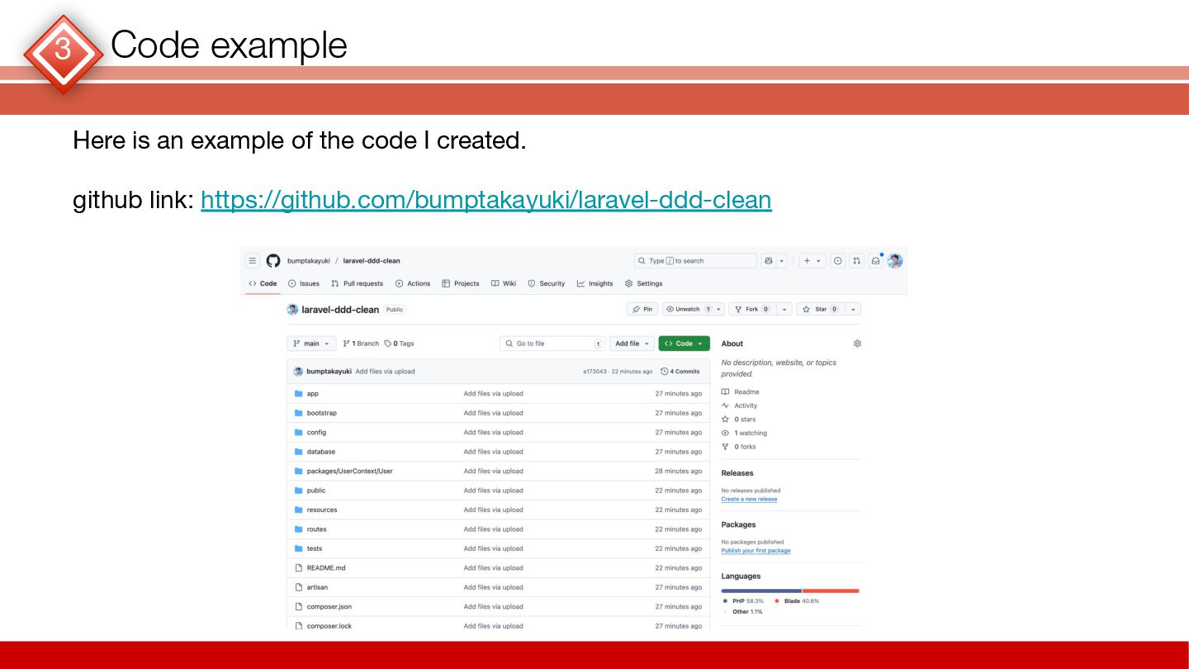Click the laravel-ddd-clean breadcrumb link
The image size is (1189, 669).
click(372, 261)
